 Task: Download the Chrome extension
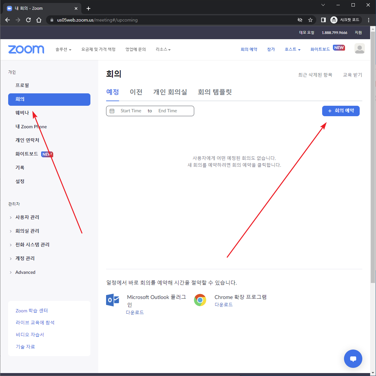pos(224,305)
